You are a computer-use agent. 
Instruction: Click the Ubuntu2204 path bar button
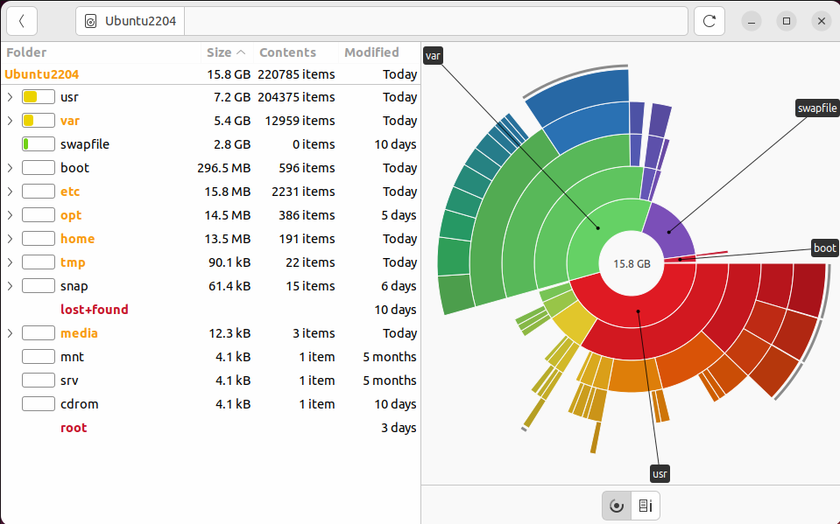coord(131,21)
